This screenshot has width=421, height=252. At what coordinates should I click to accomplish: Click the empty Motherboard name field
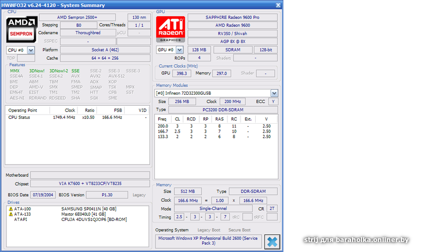[x=90, y=175]
